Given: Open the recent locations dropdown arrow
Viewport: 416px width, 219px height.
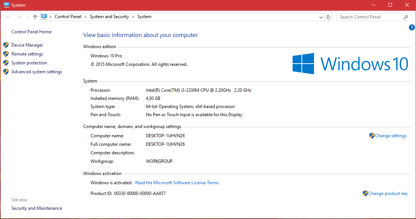Looking at the screenshot, I should (27, 17).
